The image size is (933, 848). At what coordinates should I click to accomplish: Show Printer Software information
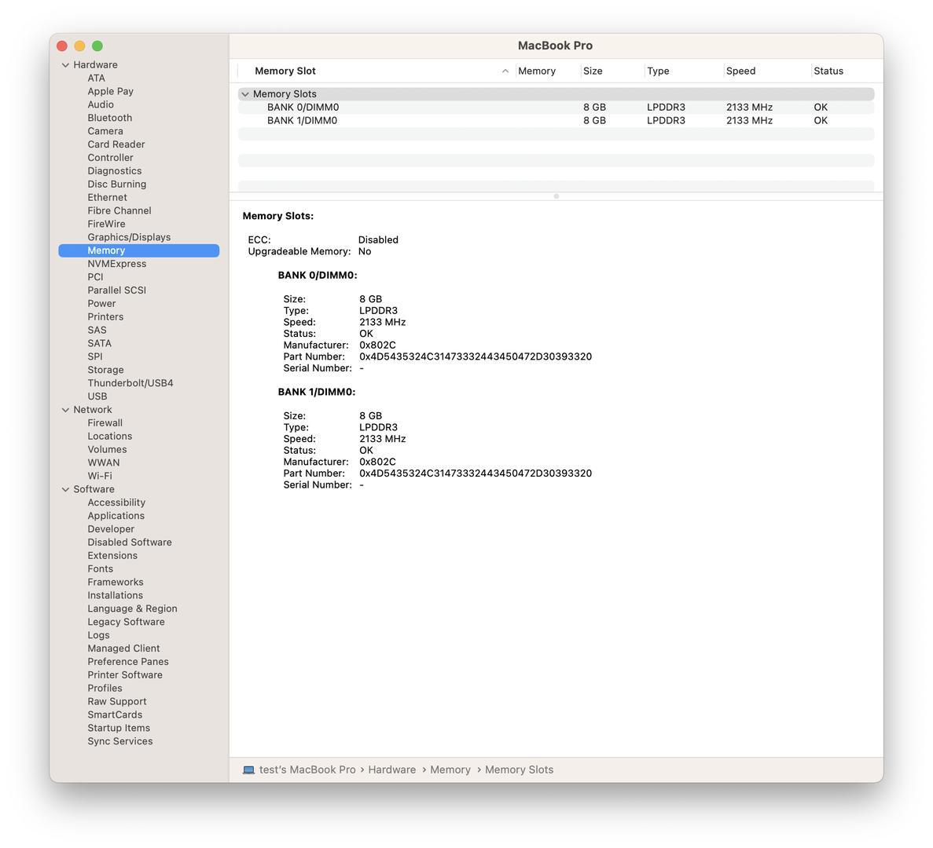click(125, 674)
